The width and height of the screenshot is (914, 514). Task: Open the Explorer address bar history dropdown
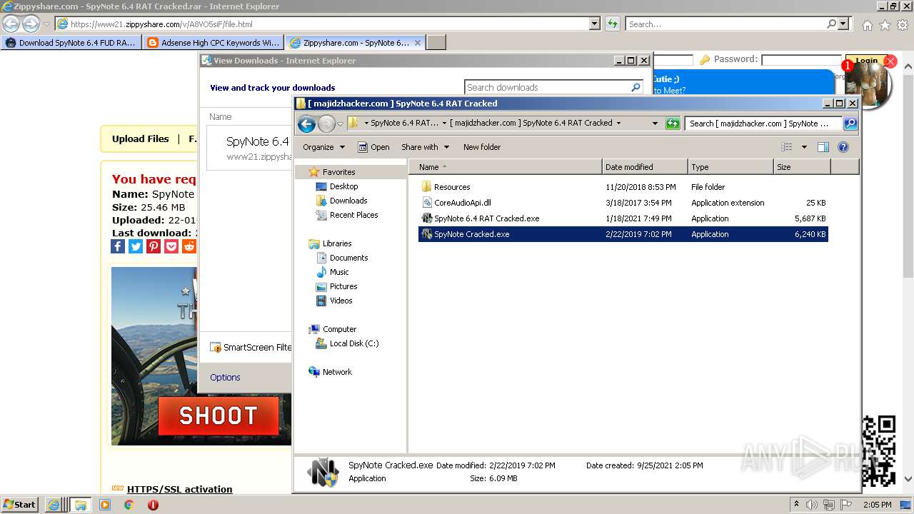[655, 124]
